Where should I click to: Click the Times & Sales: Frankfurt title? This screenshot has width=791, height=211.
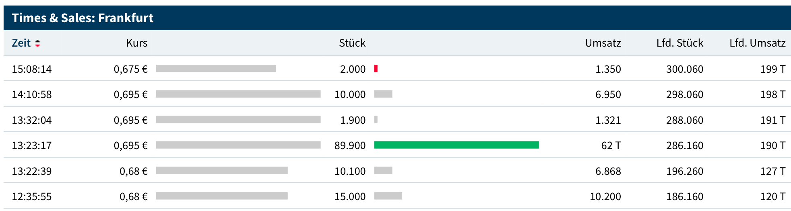coord(83,18)
